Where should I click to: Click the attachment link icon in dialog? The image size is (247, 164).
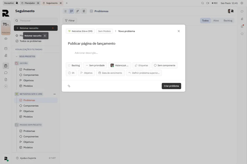click(69, 86)
